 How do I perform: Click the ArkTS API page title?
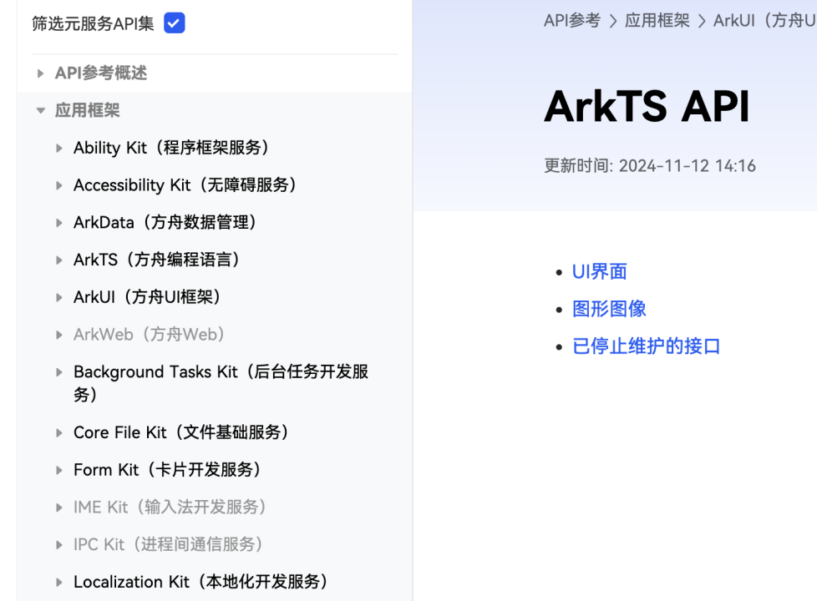[x=647, y=106]
